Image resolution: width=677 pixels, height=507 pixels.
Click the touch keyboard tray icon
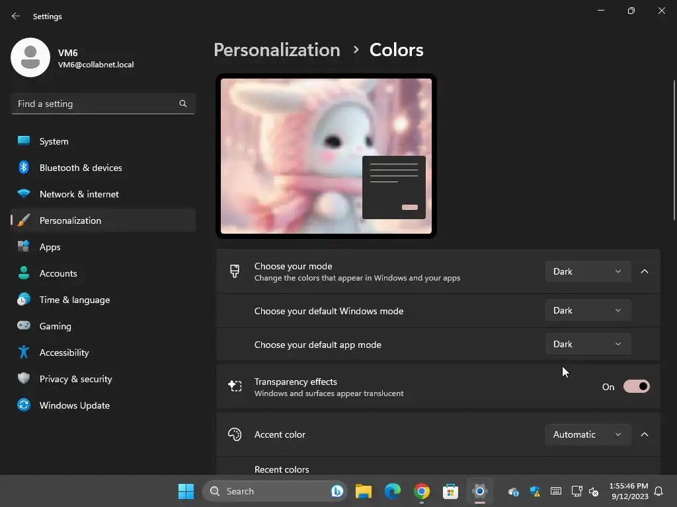click(x=555, y=491)
